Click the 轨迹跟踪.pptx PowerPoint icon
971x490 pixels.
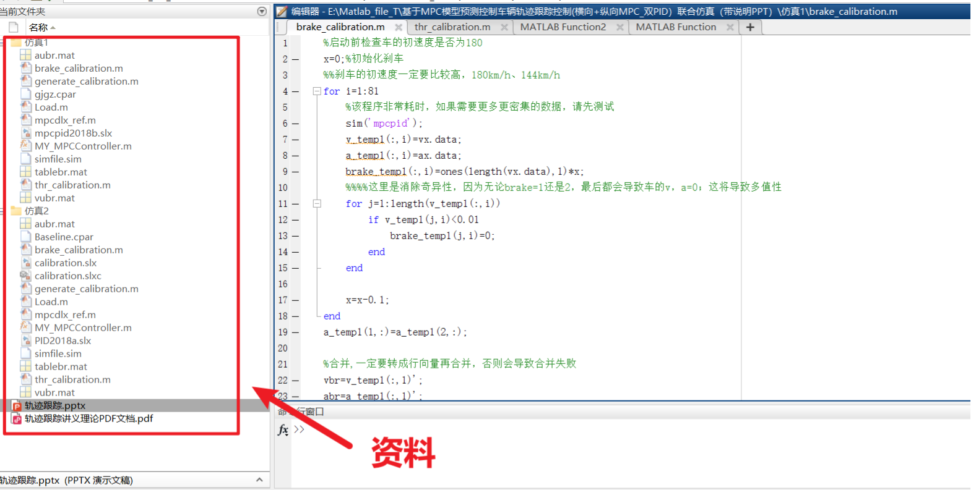[x=17, y=406]
